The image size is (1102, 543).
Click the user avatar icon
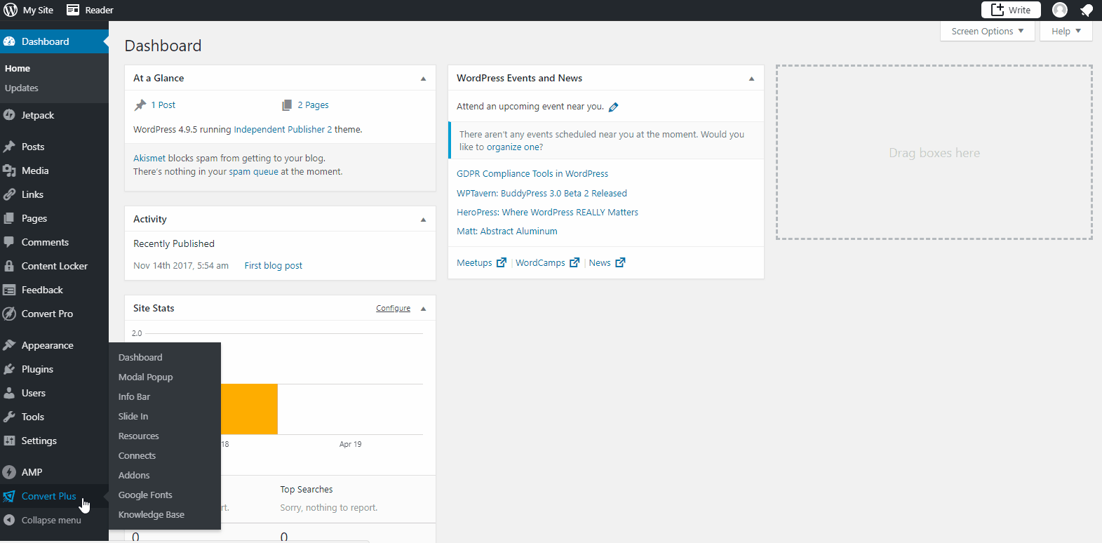[1060, 10]
